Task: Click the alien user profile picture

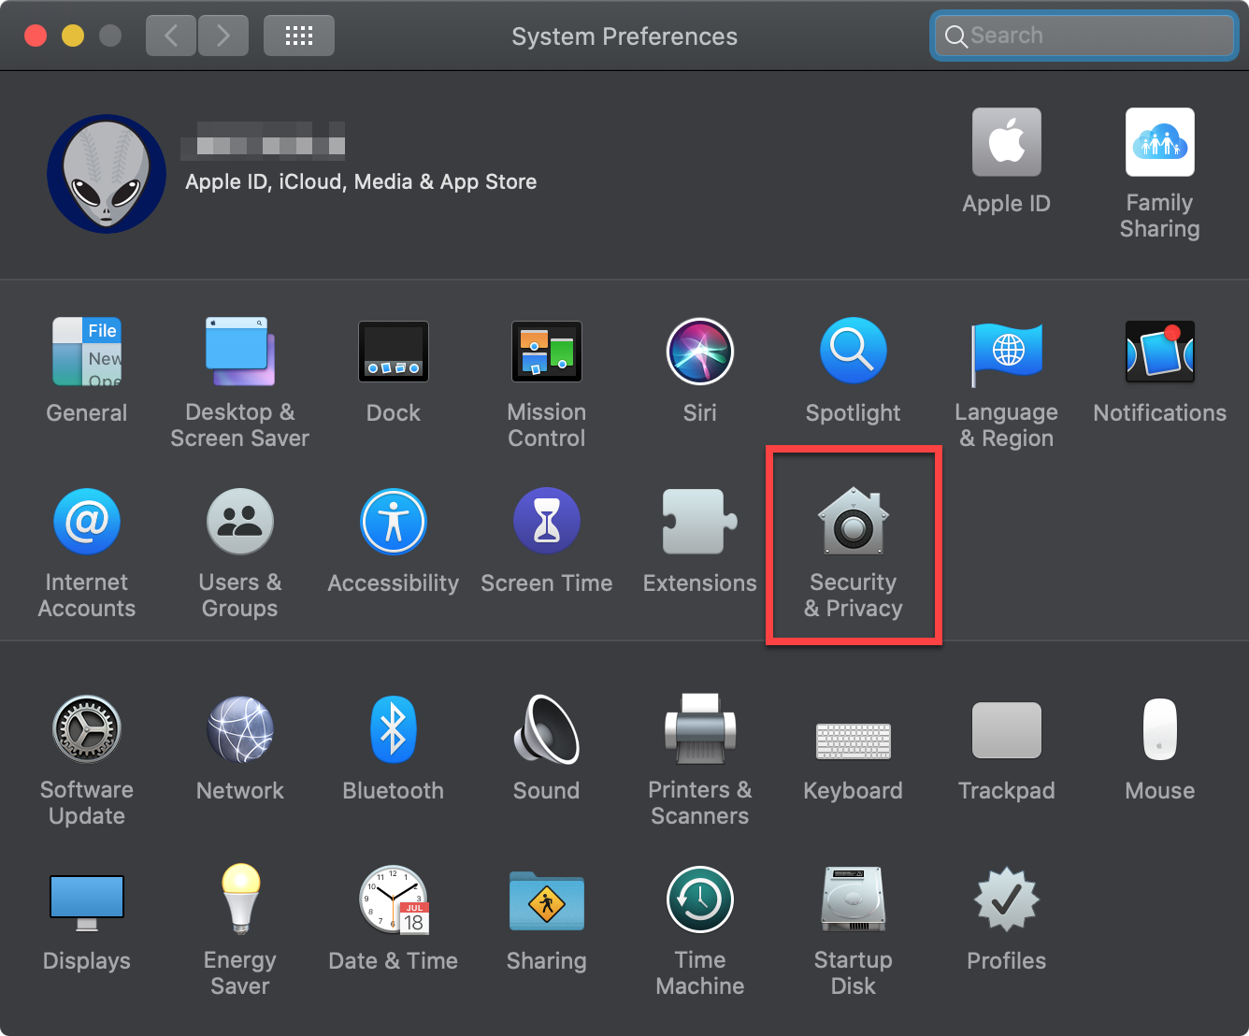Action: click(x=107, y=174)
